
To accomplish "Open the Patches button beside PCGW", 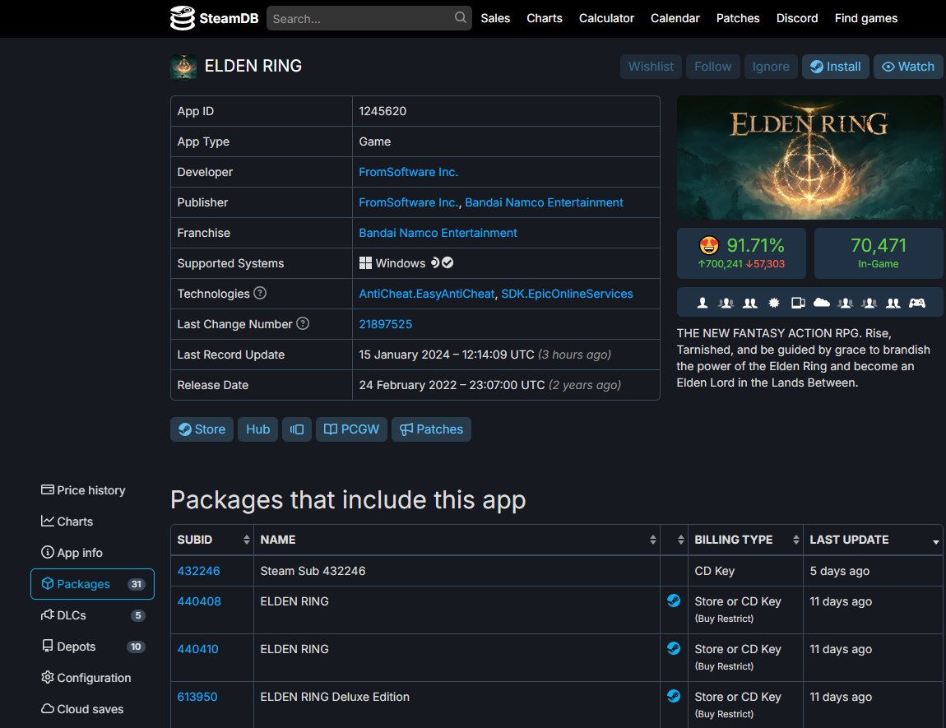I will [x=431, y=429].
